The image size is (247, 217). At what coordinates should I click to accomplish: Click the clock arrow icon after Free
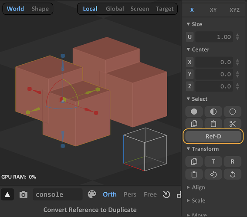tap(166, 194)
